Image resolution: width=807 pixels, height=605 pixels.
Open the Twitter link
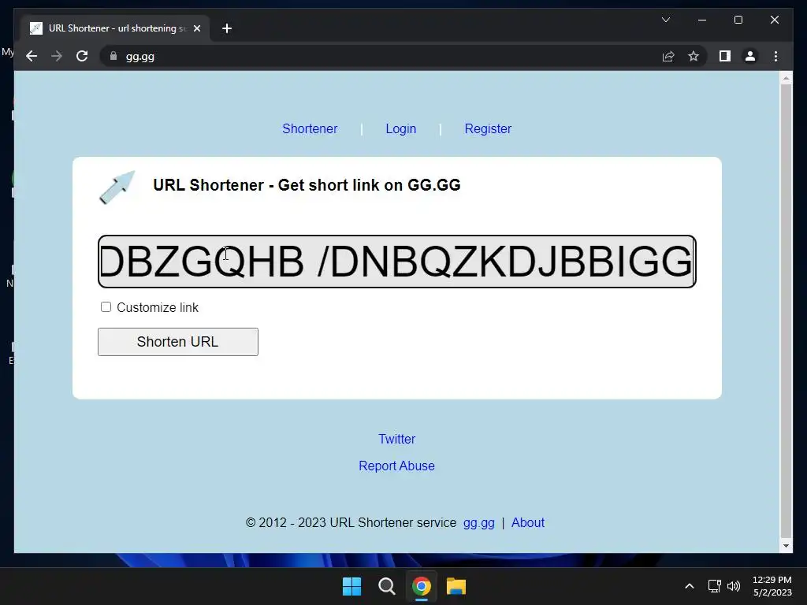(397, 439)
